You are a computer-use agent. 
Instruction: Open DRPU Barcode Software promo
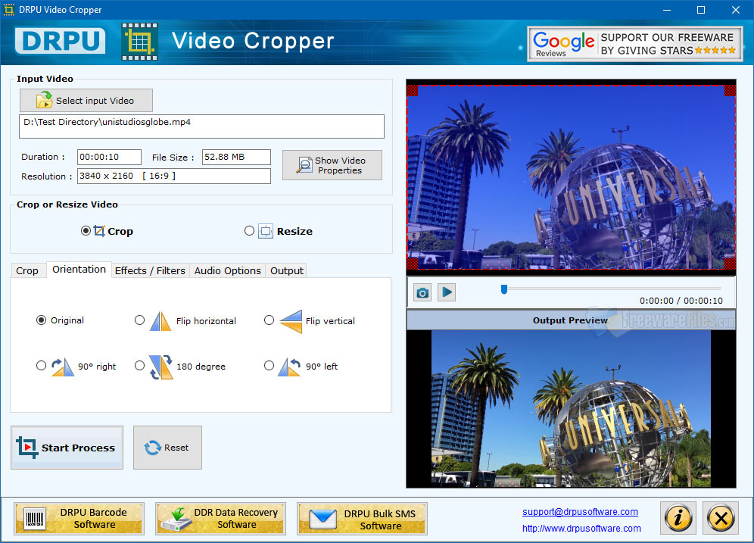pyautogui.click(x=79, y=519)
